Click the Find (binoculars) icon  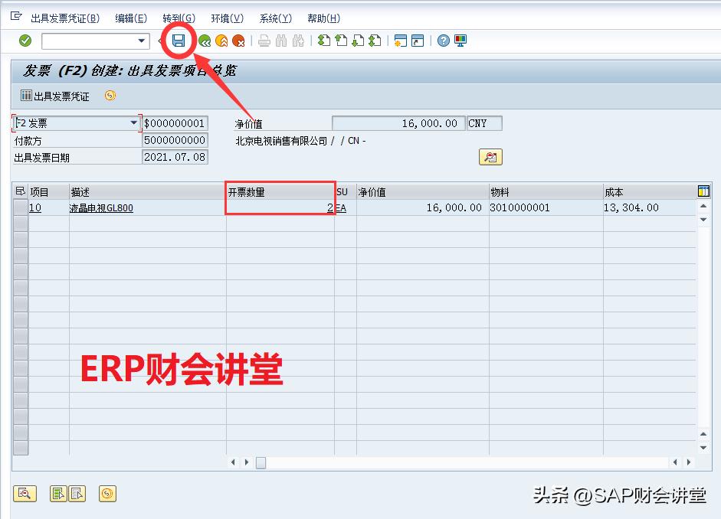click(x=280, y=40)
